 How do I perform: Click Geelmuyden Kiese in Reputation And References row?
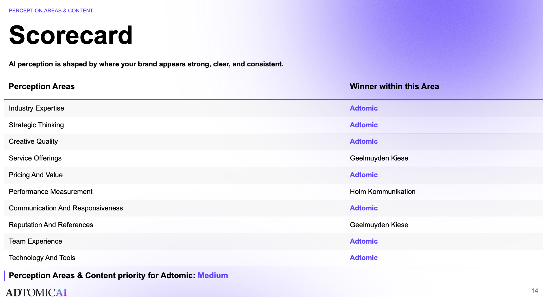coord(379,225)
